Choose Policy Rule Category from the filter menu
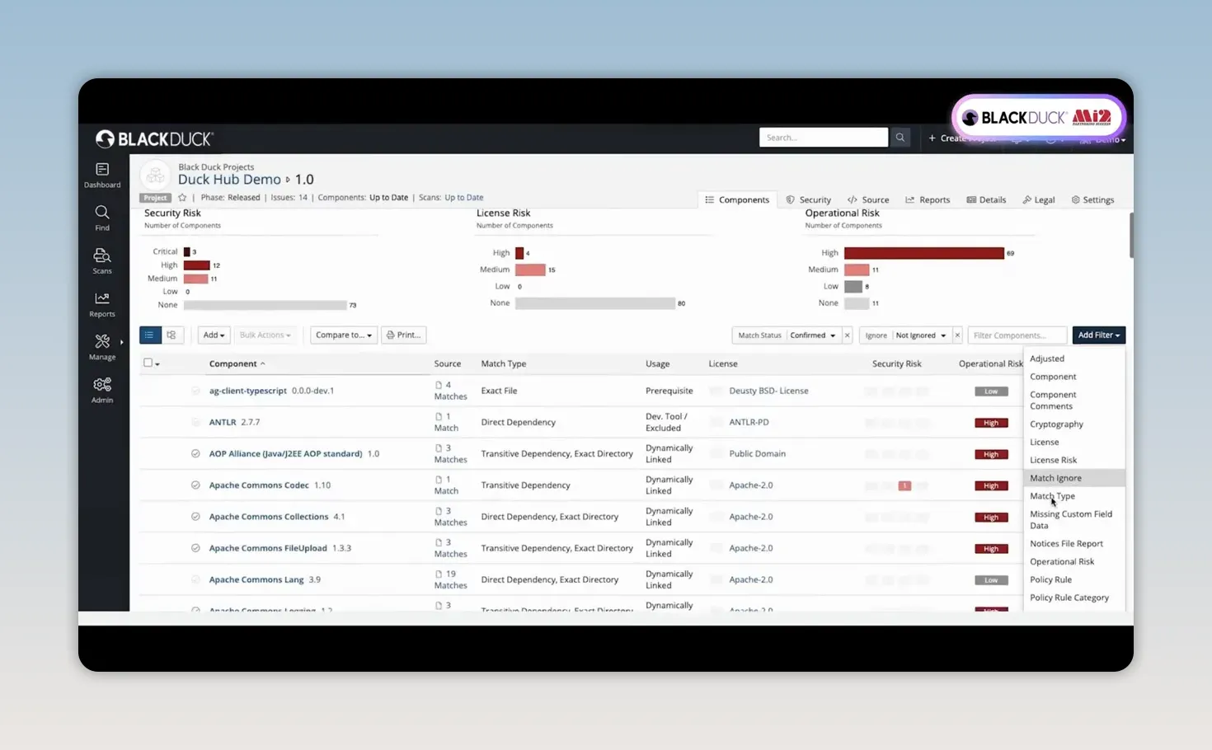1212x750 pixels. point(1074,598)
